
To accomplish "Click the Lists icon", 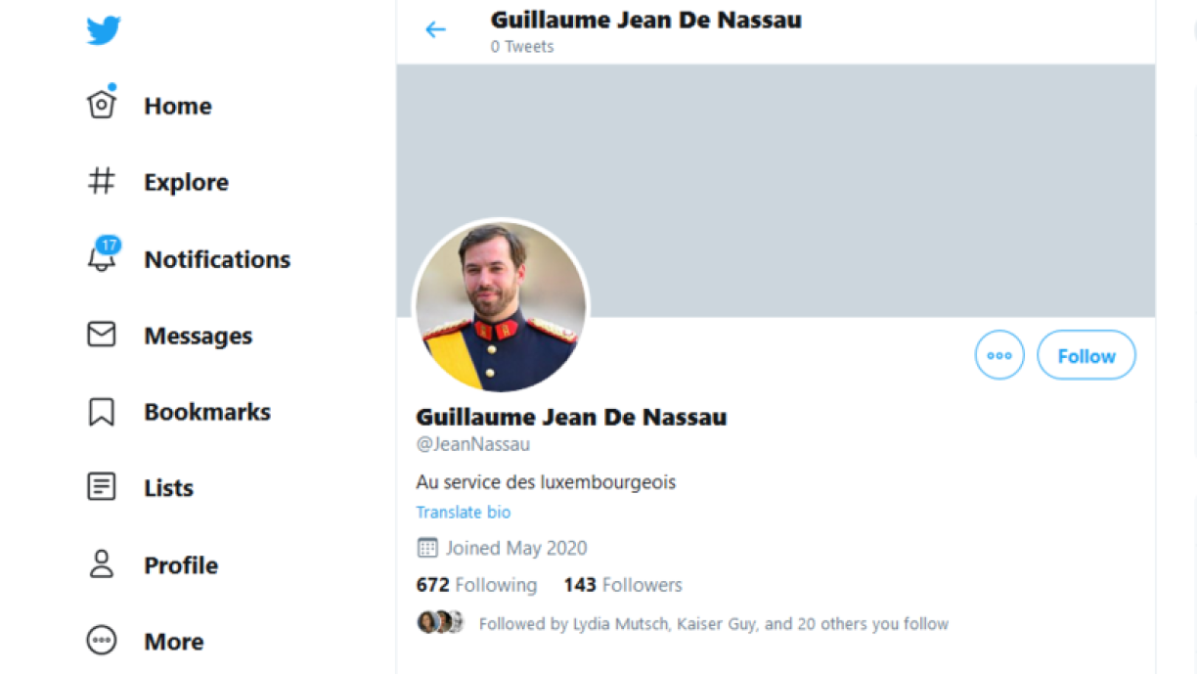I will click(102, 487).
